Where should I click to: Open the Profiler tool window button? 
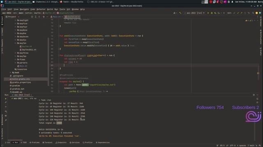coord(88,143)
